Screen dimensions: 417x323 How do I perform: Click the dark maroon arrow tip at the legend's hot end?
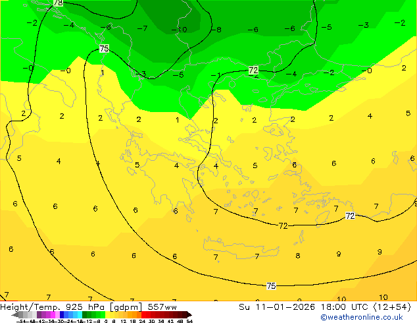pyautogui.click(x=189, y=315)
